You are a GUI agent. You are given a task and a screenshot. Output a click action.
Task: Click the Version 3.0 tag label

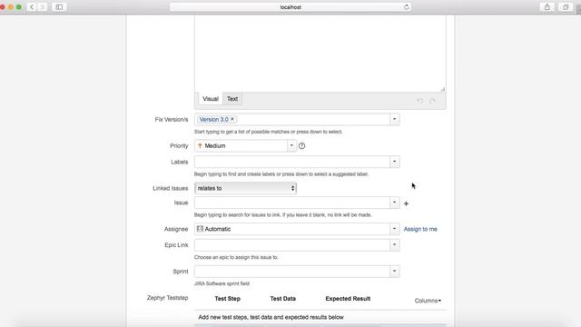point(214,119)
